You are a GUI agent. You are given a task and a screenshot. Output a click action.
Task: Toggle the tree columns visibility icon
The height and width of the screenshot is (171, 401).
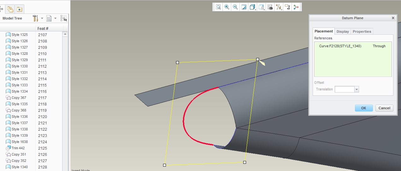pyautogui.click(x=64, y=18)
